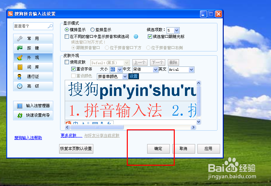Image resolution: width=271 pixels, height=186 pixels.
Task: Open the 搜狗输入法帮助 link
Action: [x=28, y=138]
